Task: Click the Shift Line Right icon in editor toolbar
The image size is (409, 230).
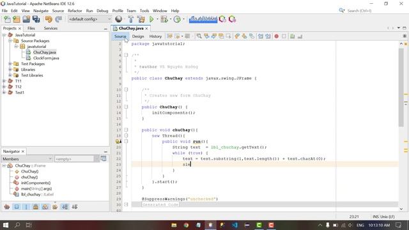Action: [268, 36]
